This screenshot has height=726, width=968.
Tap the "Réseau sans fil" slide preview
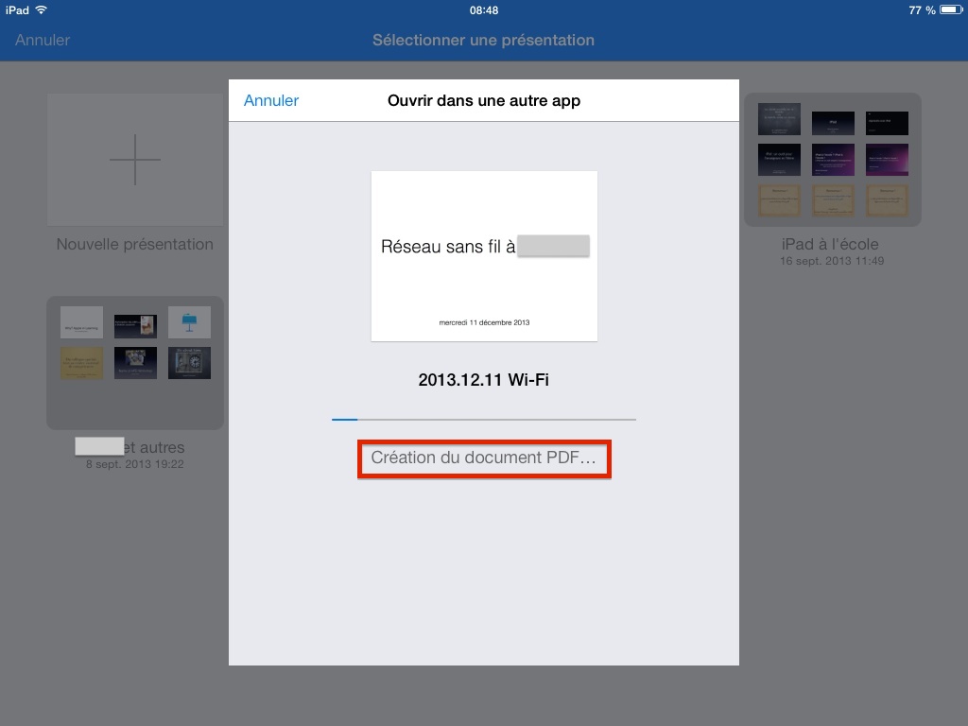point(484,255)
